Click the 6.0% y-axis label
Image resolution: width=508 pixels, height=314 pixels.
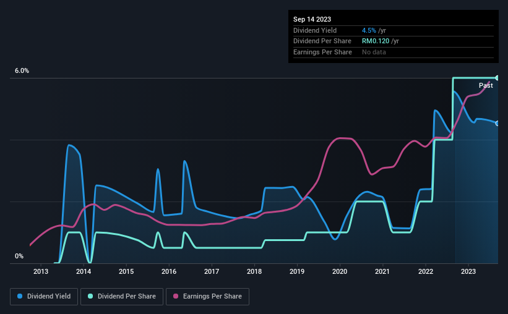tap(22, 70)
